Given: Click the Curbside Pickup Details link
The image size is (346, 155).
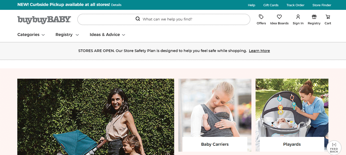Looking at the screenshot, I should [116, 5].
